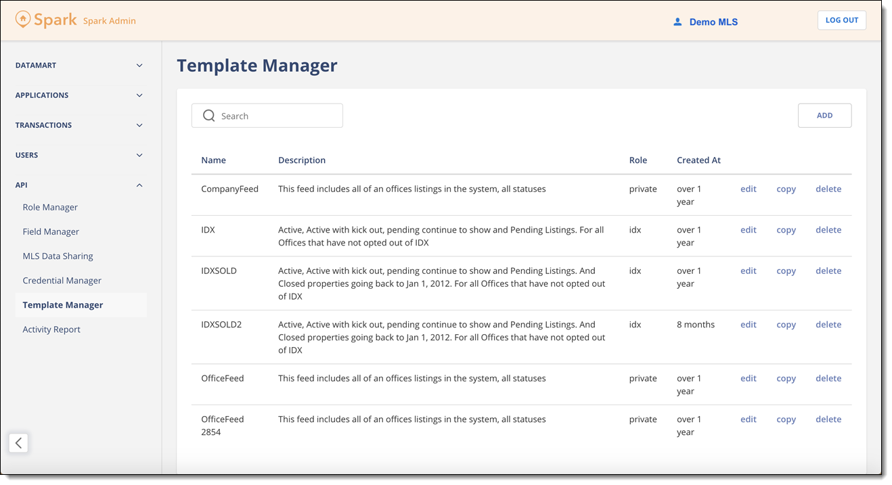Open Role Manager in the sidebar
Image resolution: width=892 pixels, height=485 pixels.
point(50,208)
